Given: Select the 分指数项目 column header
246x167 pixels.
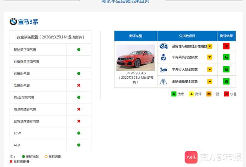Looking at the screenshot, I should pyautogui.click(x=187, y=36).
